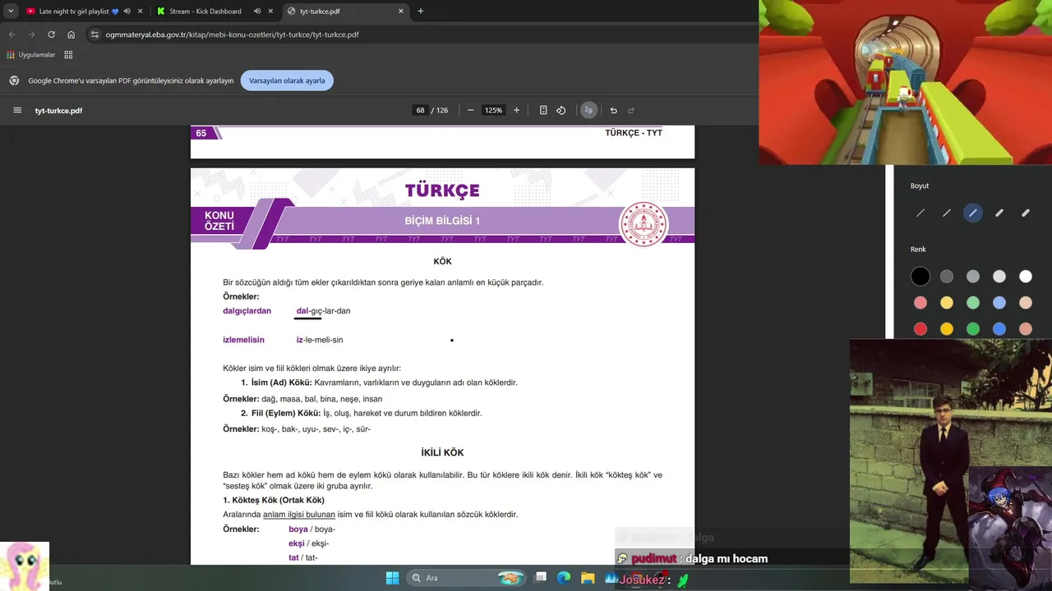Viewport: 1052px width, 591px height.
Task: Zoom in the PDF with plus button
Action: tap(516, 110)
